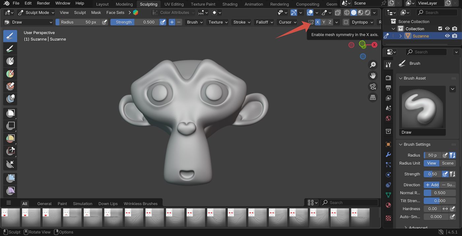Image resolution: width=462 pixels, height=236 pixels.
Task: Uncheck the Collection exclude checkbox in outliner
Action: coord(440,29)
